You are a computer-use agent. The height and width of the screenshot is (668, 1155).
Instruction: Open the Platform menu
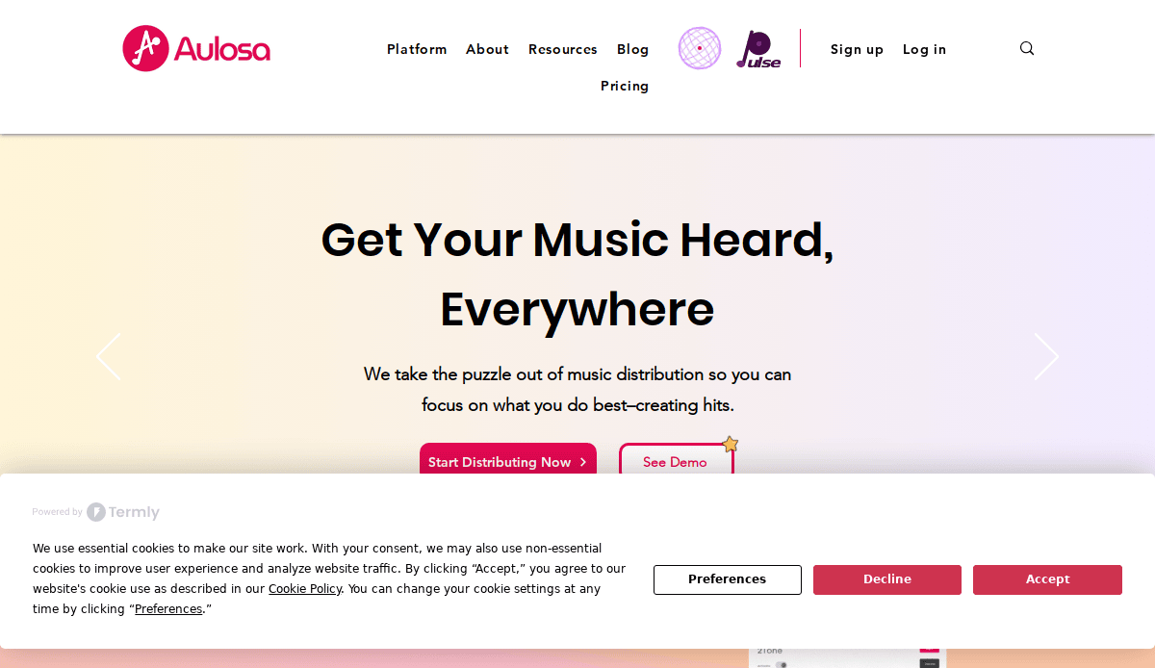tap(417, 49)
